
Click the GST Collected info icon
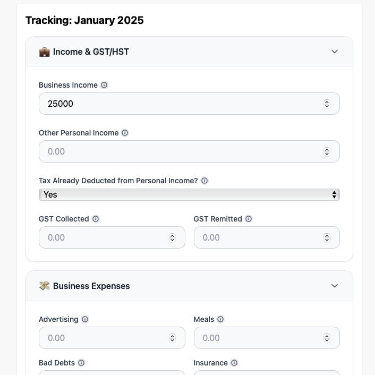coord(96,219)
